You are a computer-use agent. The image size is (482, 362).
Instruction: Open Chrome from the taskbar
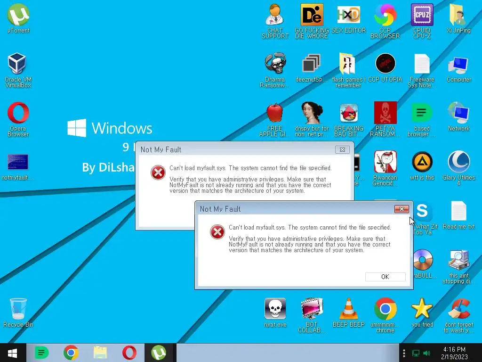(x=71, y=353)
